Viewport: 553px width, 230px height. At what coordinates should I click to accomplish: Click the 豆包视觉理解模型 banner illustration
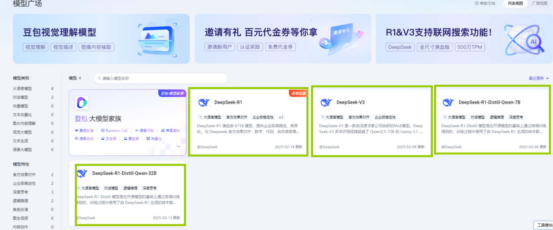(x=158, y=40)
